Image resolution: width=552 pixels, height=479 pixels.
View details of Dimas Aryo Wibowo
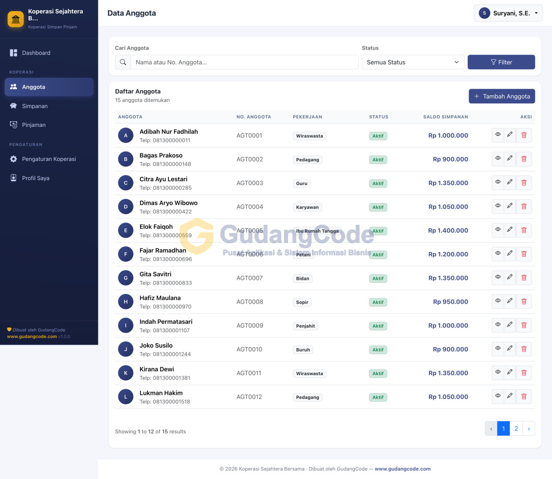click(498, 206)
